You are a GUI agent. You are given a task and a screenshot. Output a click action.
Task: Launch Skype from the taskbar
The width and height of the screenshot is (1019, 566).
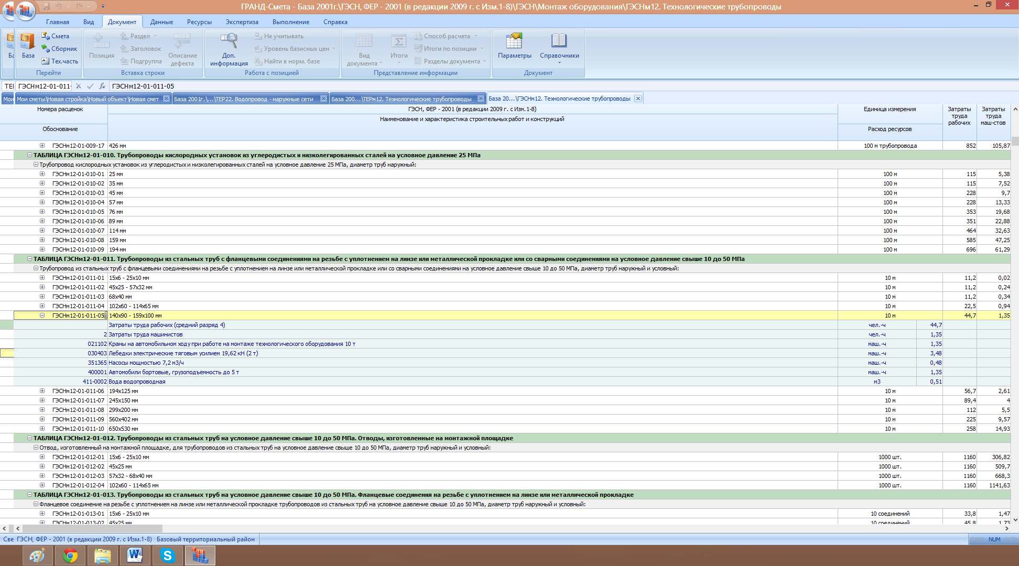click(168, 556)
